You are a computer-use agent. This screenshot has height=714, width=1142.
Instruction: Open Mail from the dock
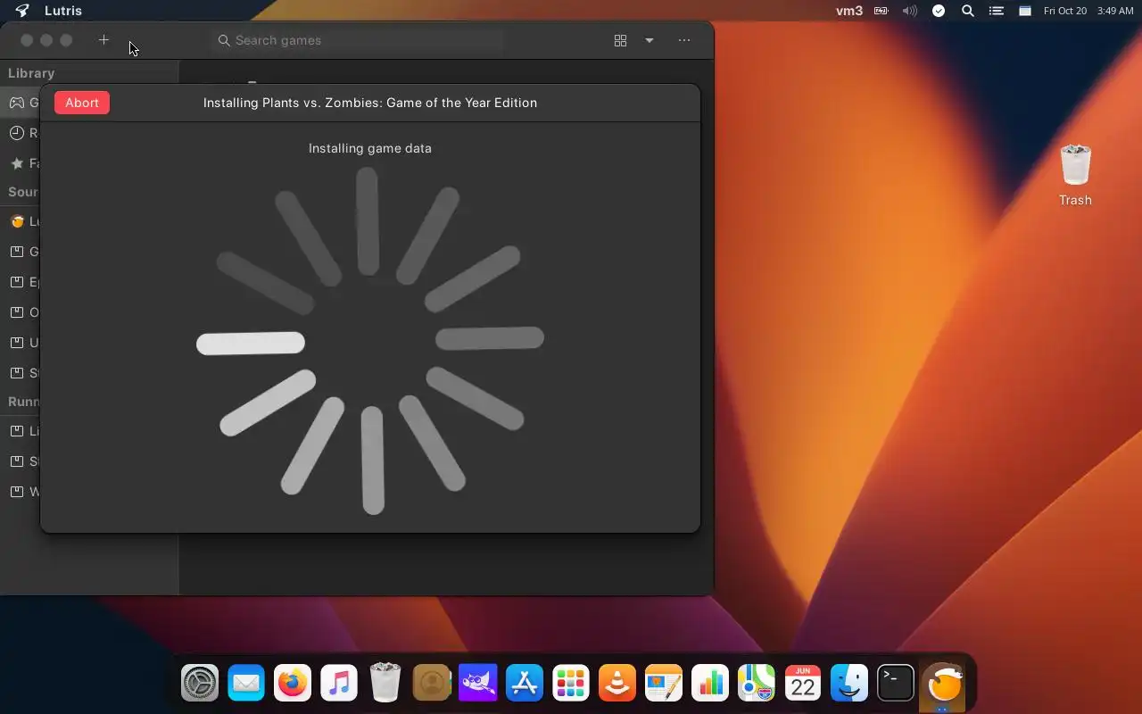246,685
